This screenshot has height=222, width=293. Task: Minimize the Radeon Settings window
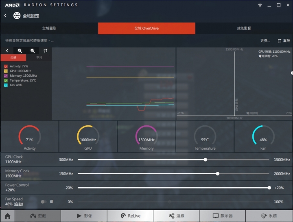pos(269,5)
